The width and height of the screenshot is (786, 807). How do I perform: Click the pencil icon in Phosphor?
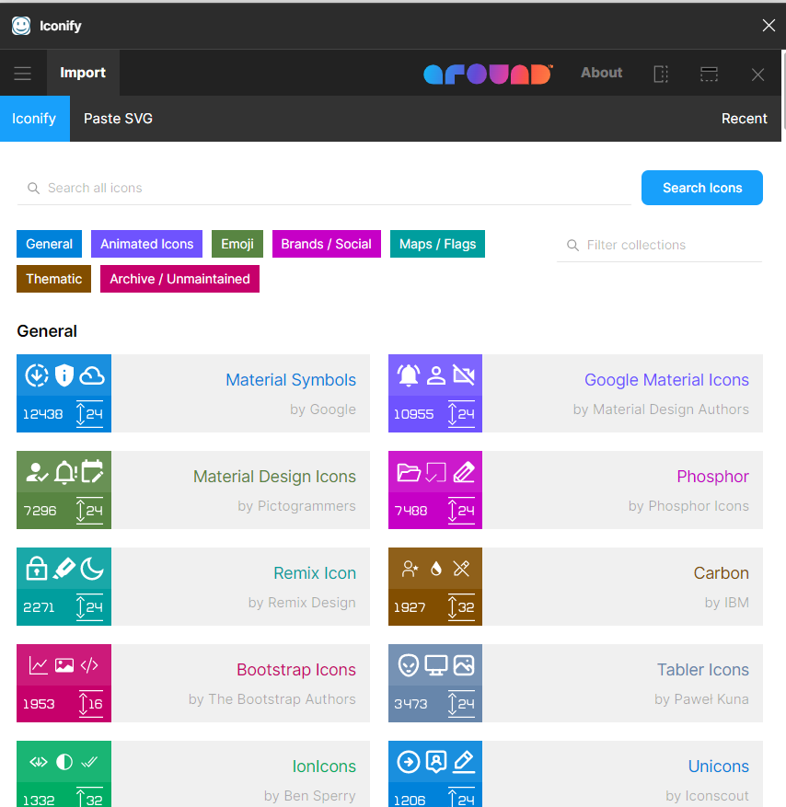coord(464,472)
